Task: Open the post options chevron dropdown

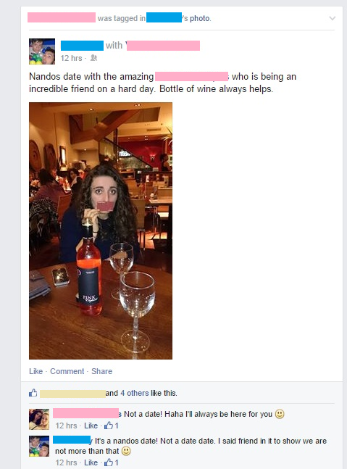Action: pyautogui.click(x=332, y=19)
